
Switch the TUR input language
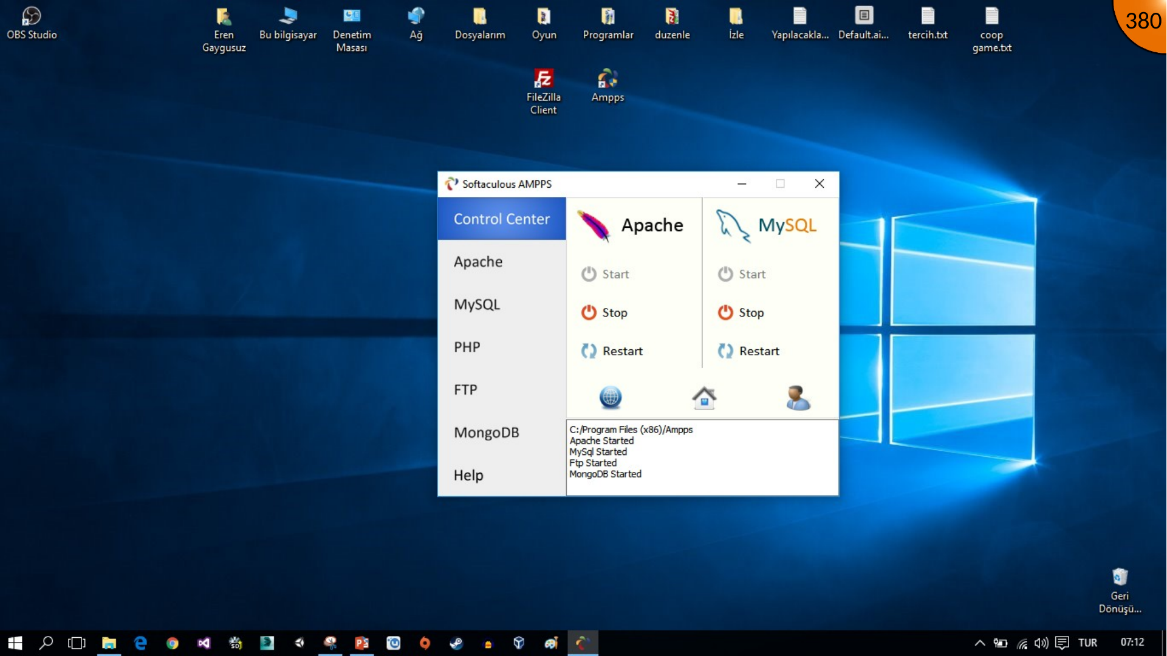click(x=1087, y=643)
